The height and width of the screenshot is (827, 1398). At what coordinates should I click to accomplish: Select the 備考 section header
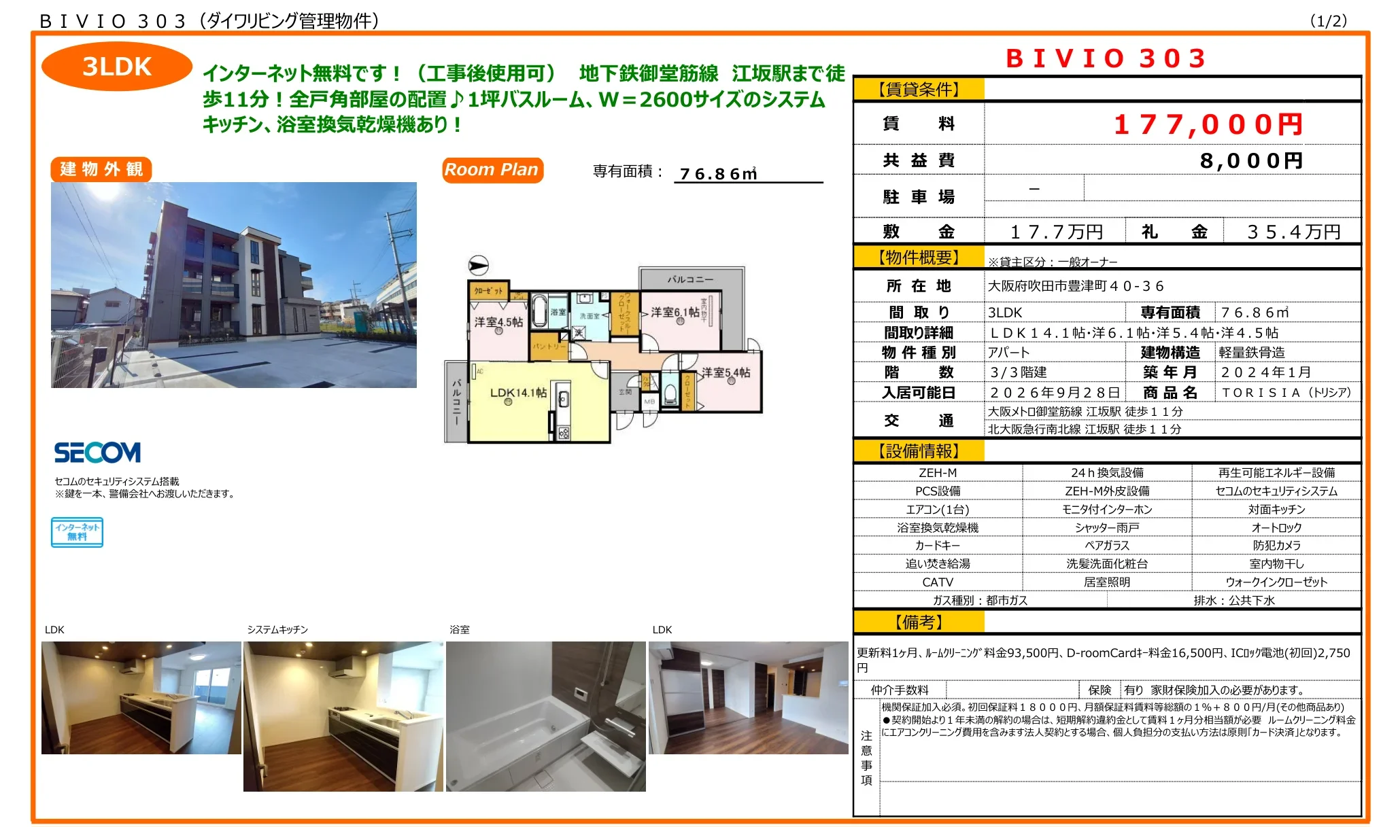[919, 622]
